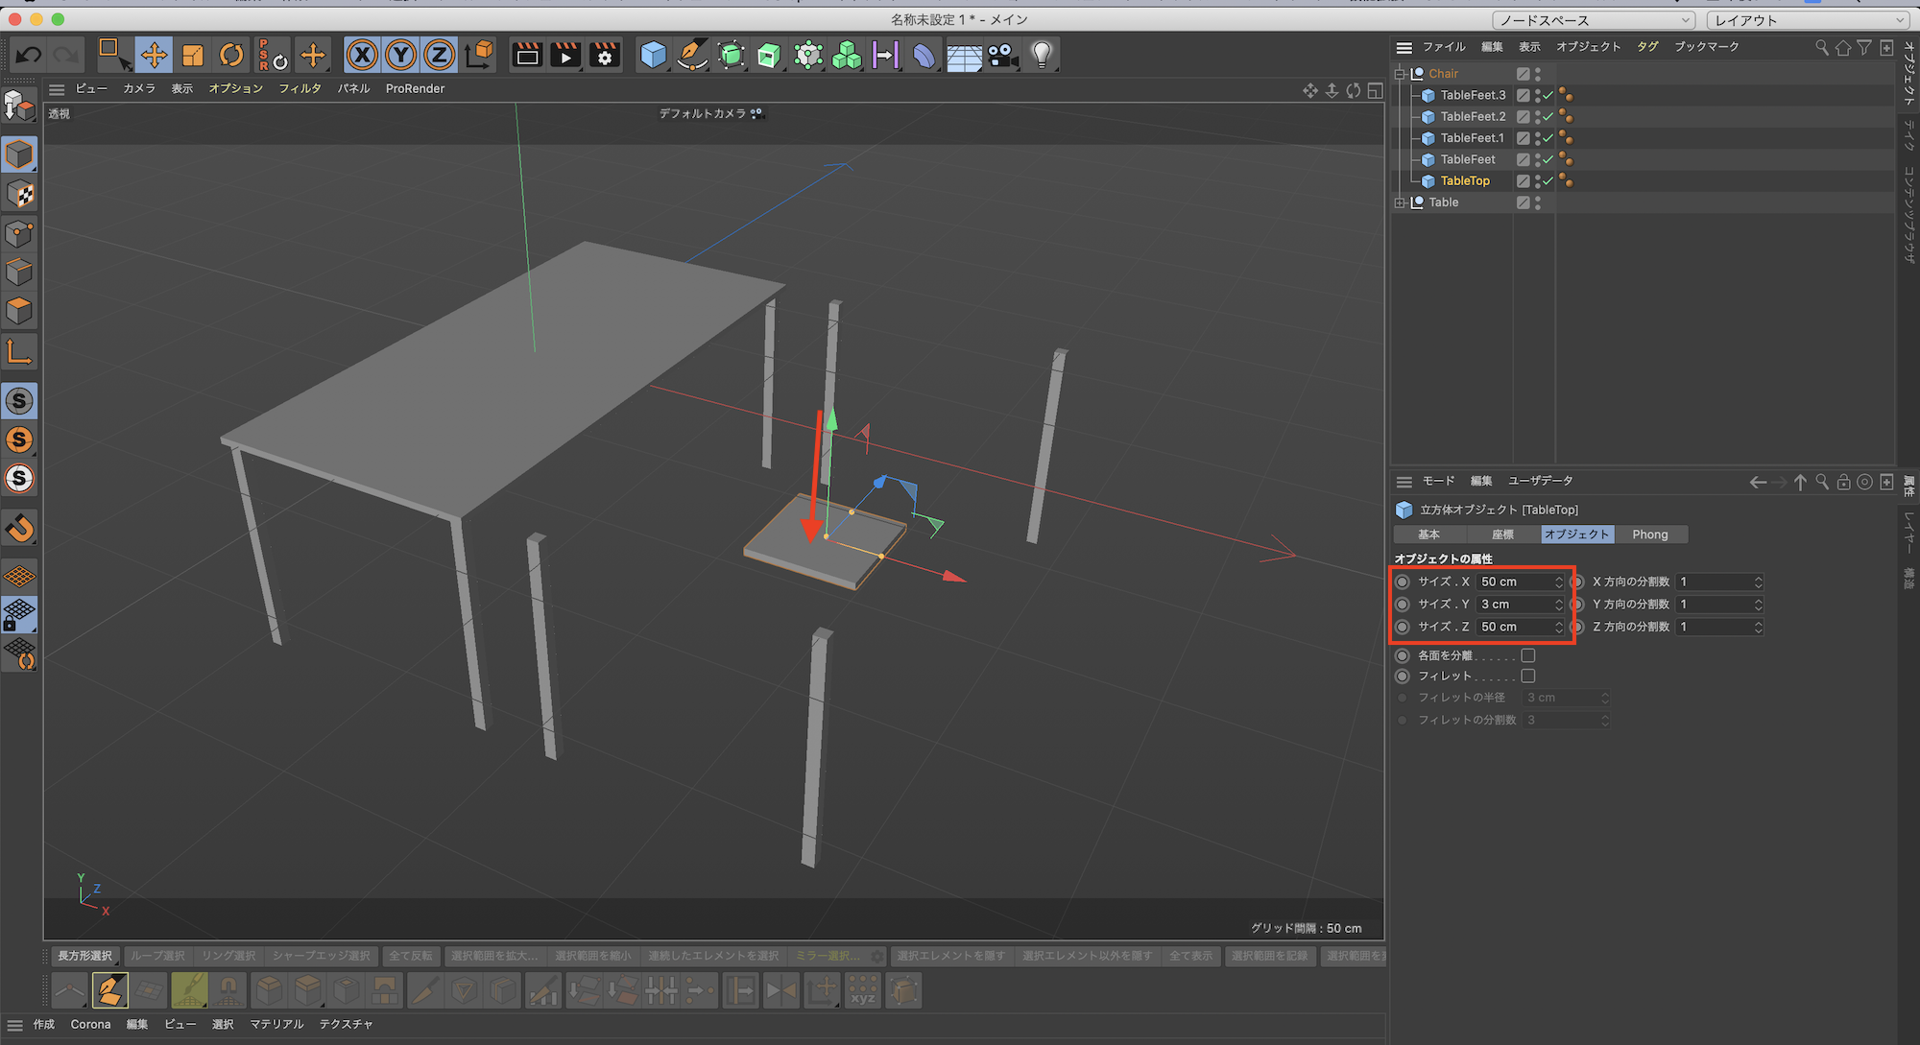The image size is (1920, 1045).
Task: Expand the Table object hierarchy
Action: (1400, 202)
